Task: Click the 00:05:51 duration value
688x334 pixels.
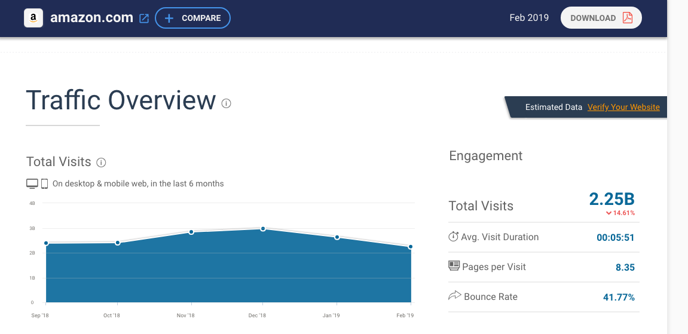Action: pos(616,238)
